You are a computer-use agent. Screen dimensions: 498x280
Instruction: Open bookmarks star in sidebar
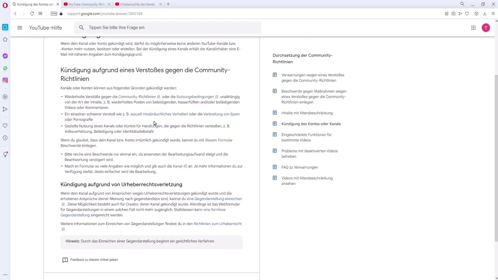(5, 39)
